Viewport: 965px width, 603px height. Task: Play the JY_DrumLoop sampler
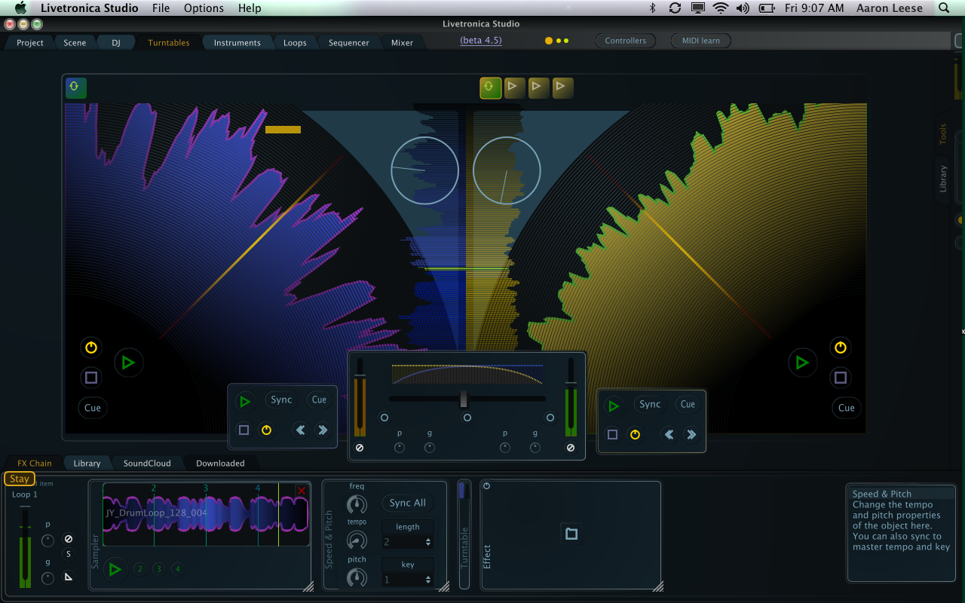115,569
